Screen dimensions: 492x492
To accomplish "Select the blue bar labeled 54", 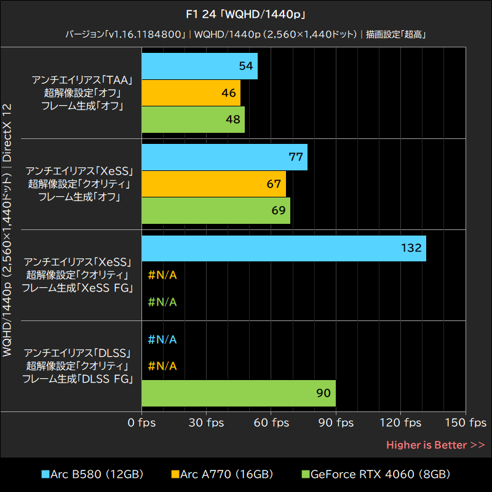I will point(199,66).
